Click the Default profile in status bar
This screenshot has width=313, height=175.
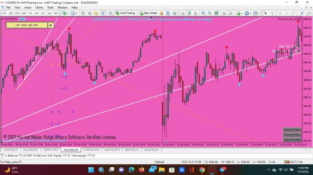click(160, 162)
